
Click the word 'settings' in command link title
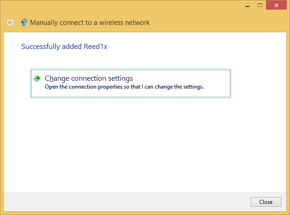pos(120,78)
